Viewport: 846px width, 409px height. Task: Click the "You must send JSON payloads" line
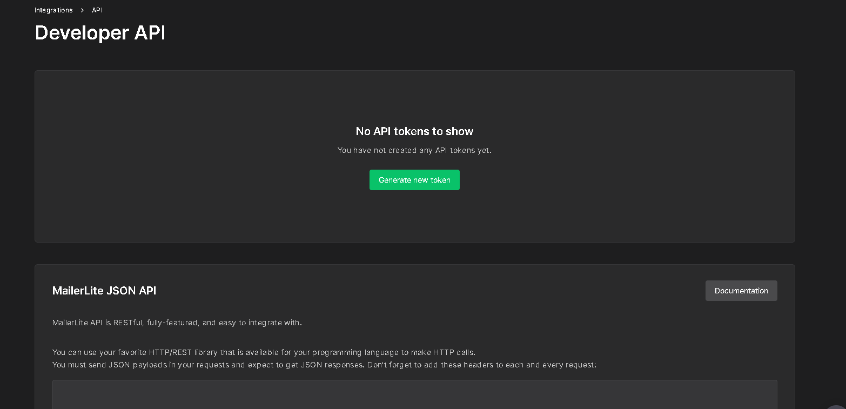pyautogui.click(x=324, y=365)
